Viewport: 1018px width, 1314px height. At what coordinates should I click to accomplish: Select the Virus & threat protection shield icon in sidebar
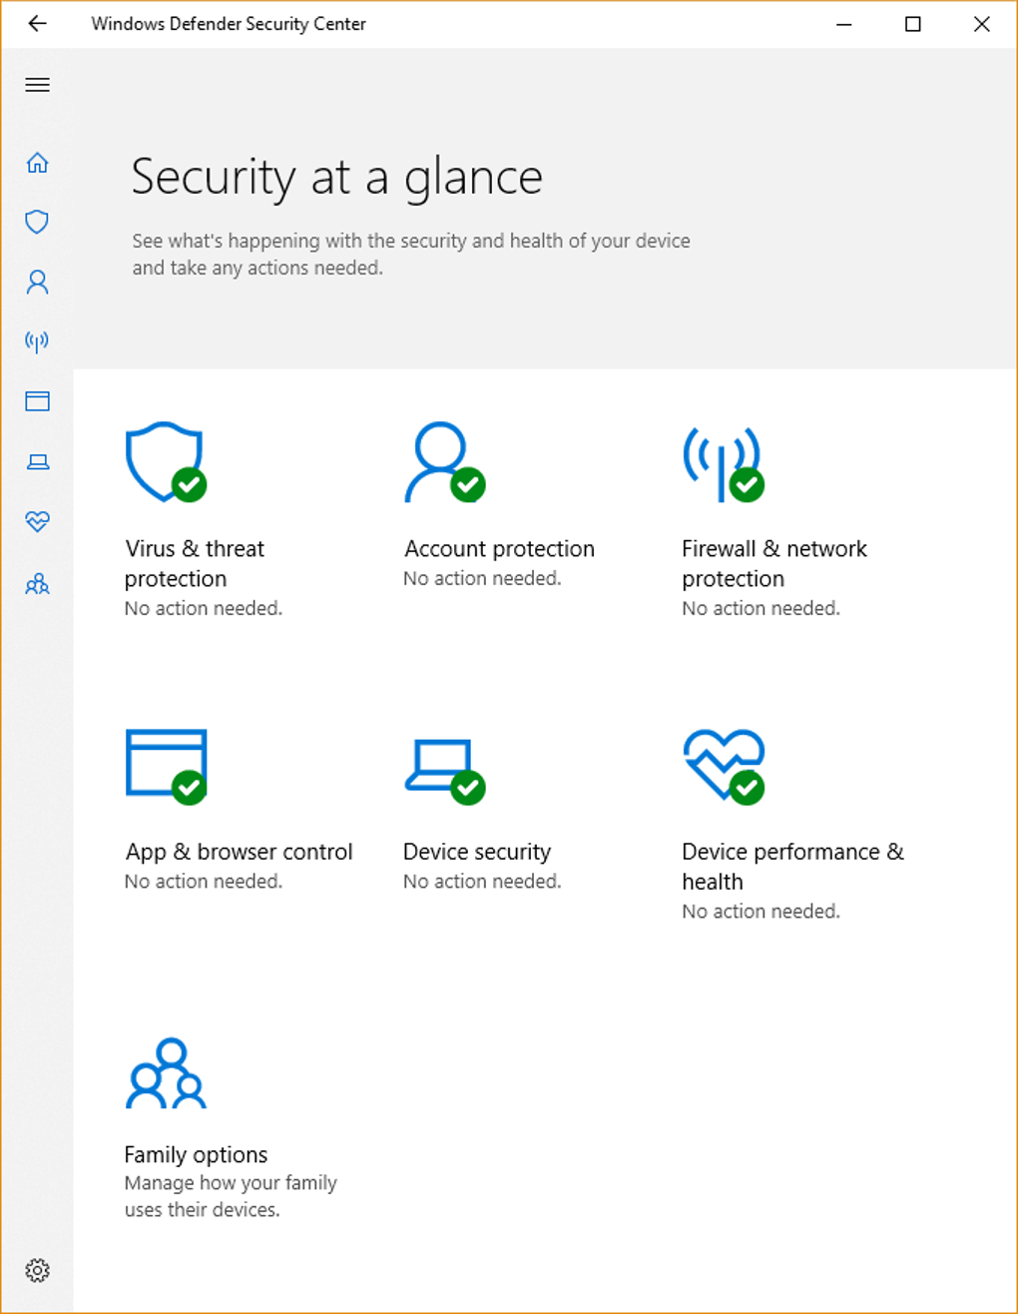click(x=37, y=222)
